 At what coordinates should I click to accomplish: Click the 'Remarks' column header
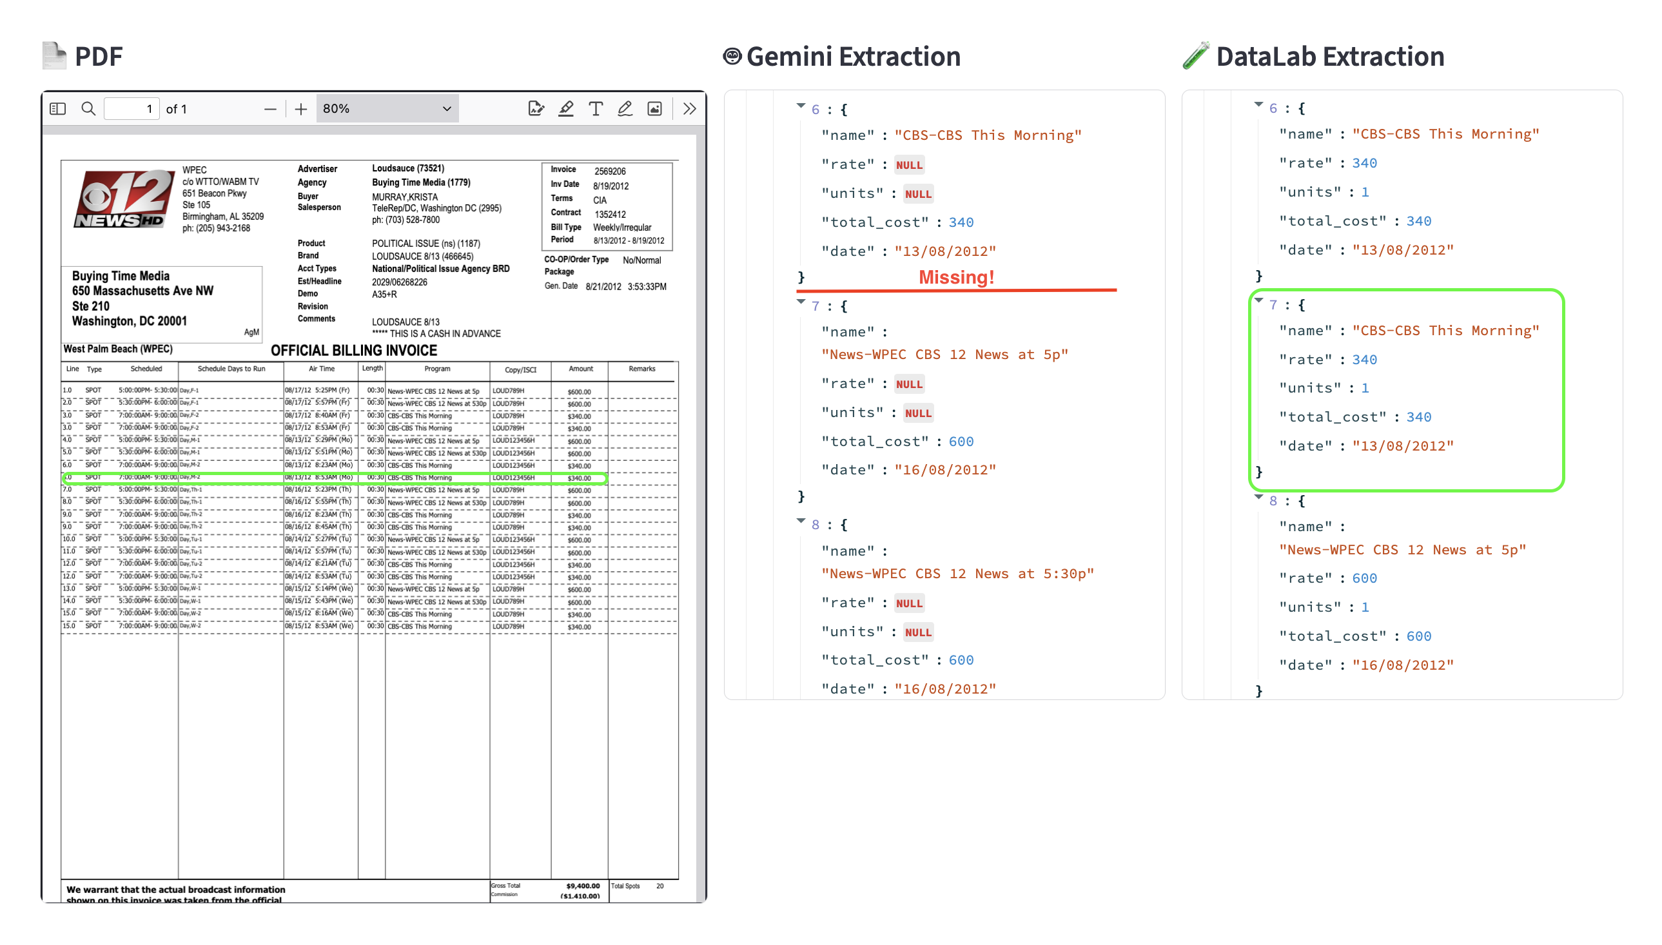coord(641,369)
